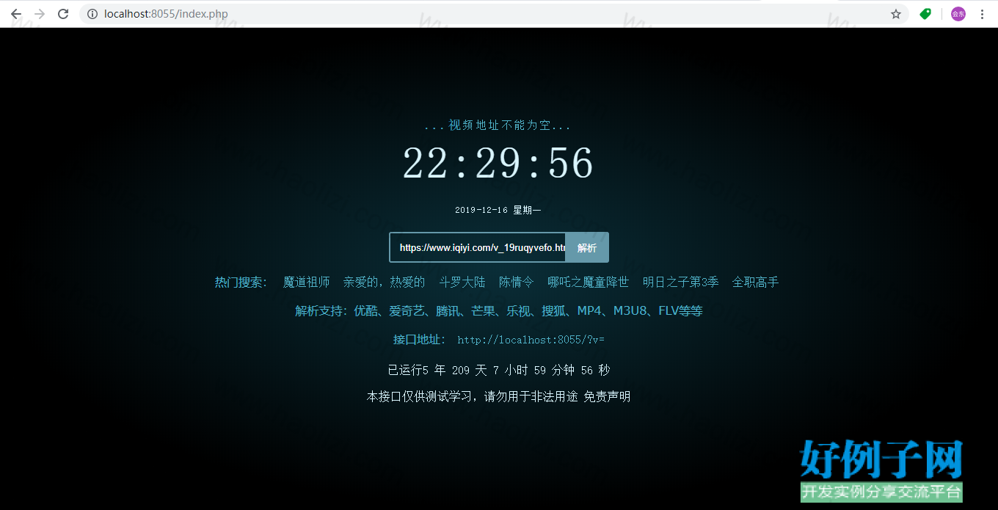Open hot search link 哪吒之魔童降世
The width and height of the screenshot is (998, 510).
pyautogui.click(x=589, y=282)
